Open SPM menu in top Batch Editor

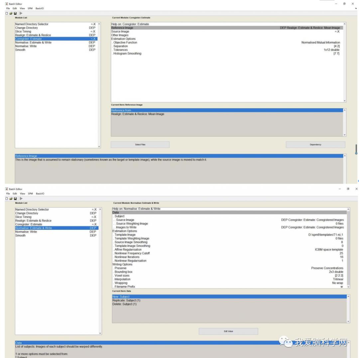pyautogui.click(x=30, y=8)
